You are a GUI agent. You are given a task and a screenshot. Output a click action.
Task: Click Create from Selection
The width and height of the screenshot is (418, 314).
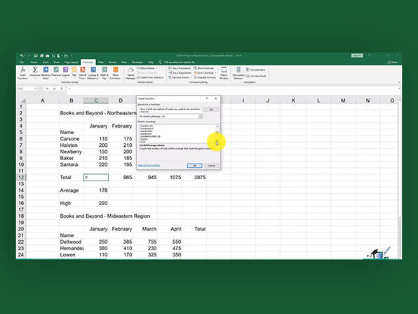tap(150, 77)
